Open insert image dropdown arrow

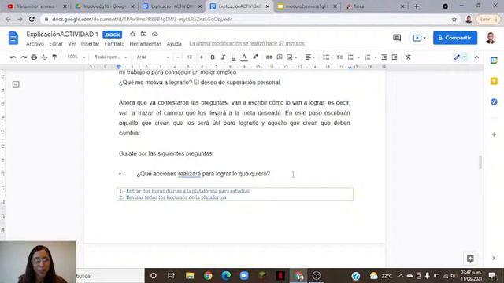coord(296,57)
